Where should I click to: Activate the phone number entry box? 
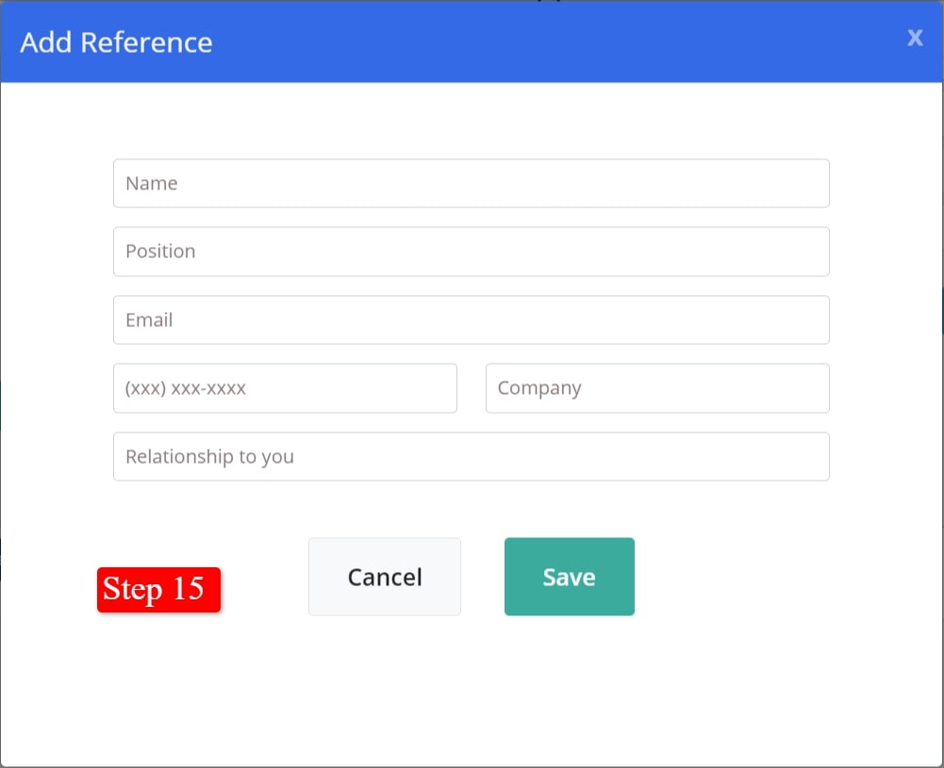(285, 388)
